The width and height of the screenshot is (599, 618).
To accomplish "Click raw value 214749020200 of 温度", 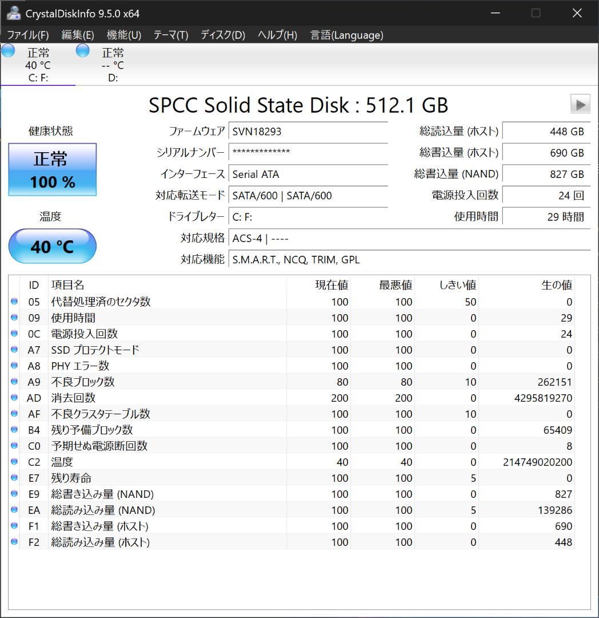I will point(538,462).
